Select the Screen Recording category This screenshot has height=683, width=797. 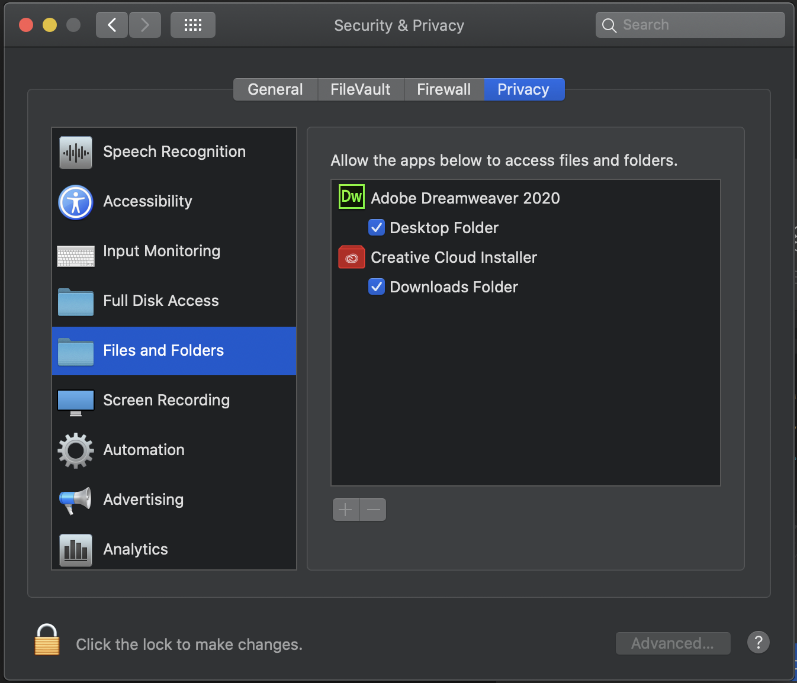pos(166,400)
